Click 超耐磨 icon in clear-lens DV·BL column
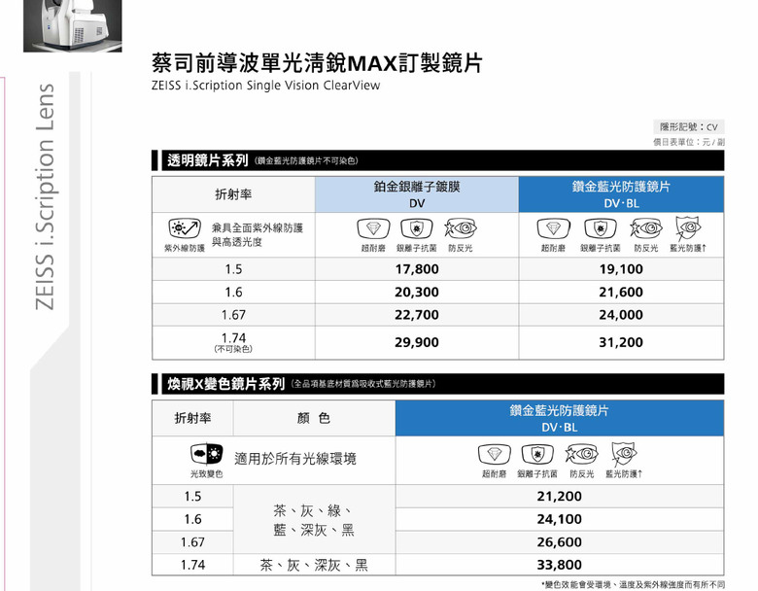 point(554,228)
